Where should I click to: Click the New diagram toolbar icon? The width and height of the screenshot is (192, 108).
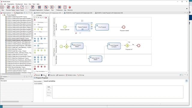(x=2, y=7)
